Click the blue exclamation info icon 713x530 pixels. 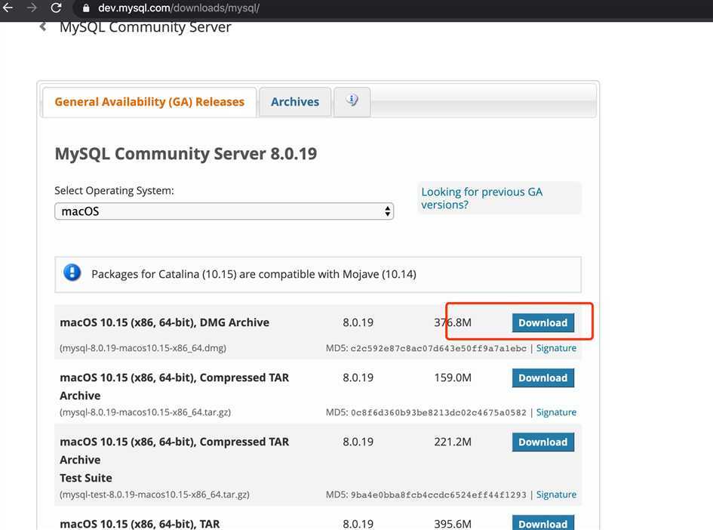pyautogui.click(x=72, y=273)
